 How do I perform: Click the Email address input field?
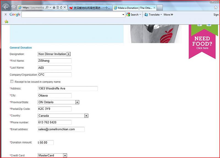coord(61,129)
